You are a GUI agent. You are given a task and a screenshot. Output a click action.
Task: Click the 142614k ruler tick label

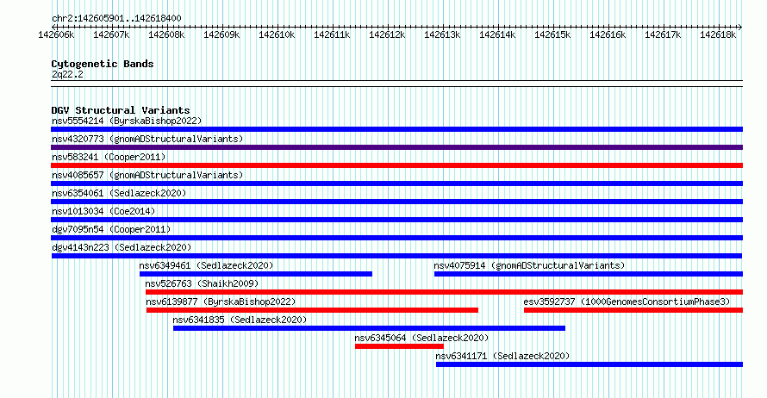(x=497, y=34)
